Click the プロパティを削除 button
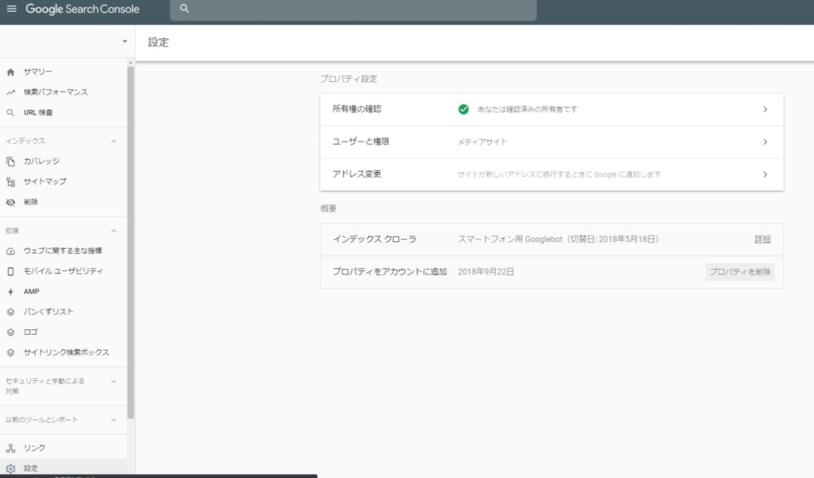The image size is (814, 478). pos(739,272)
